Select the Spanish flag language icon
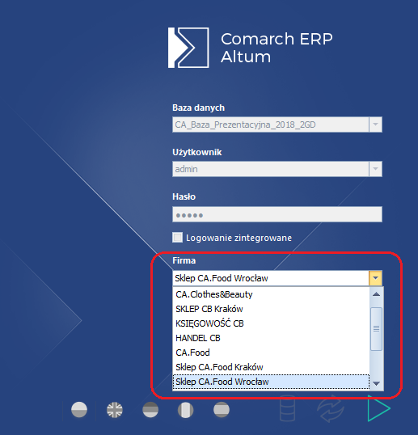This screenshot has width=418, height=435. 222,410
